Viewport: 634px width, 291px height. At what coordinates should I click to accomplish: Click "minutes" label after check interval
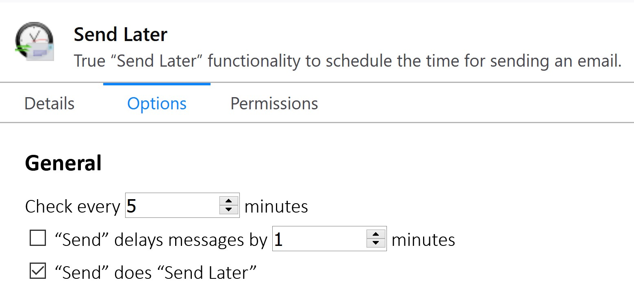[276, 206]
